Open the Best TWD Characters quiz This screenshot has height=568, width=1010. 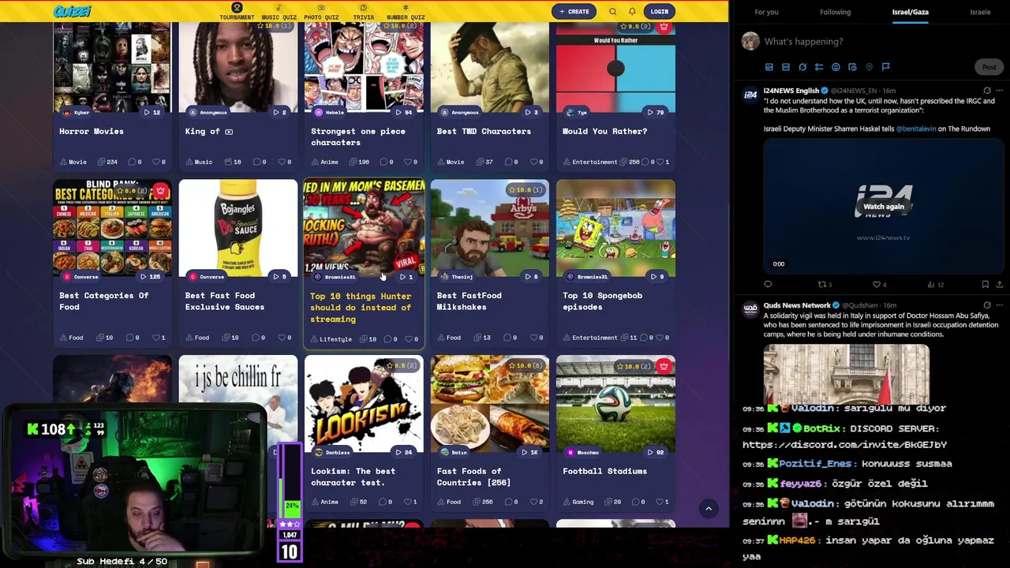tap(484, 132)
